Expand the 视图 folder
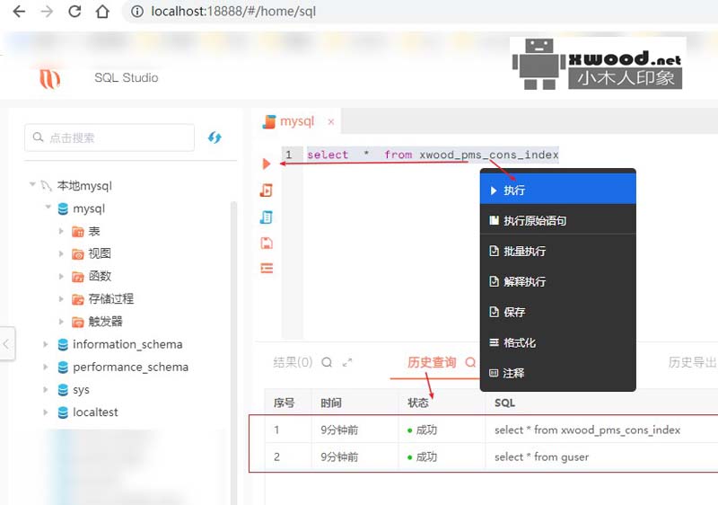 pyautogui.click(x=61, y=253)
